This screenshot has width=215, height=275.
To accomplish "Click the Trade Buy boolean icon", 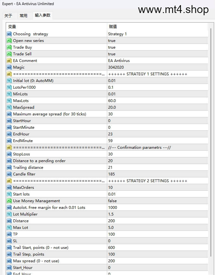I will pyautogui.click(x=9, y=47).
